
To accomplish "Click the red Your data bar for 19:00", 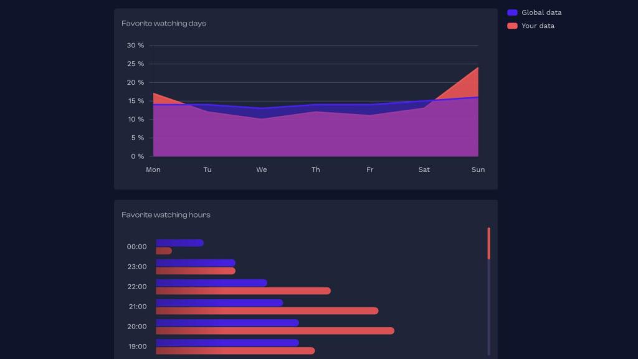I will 235,351.
